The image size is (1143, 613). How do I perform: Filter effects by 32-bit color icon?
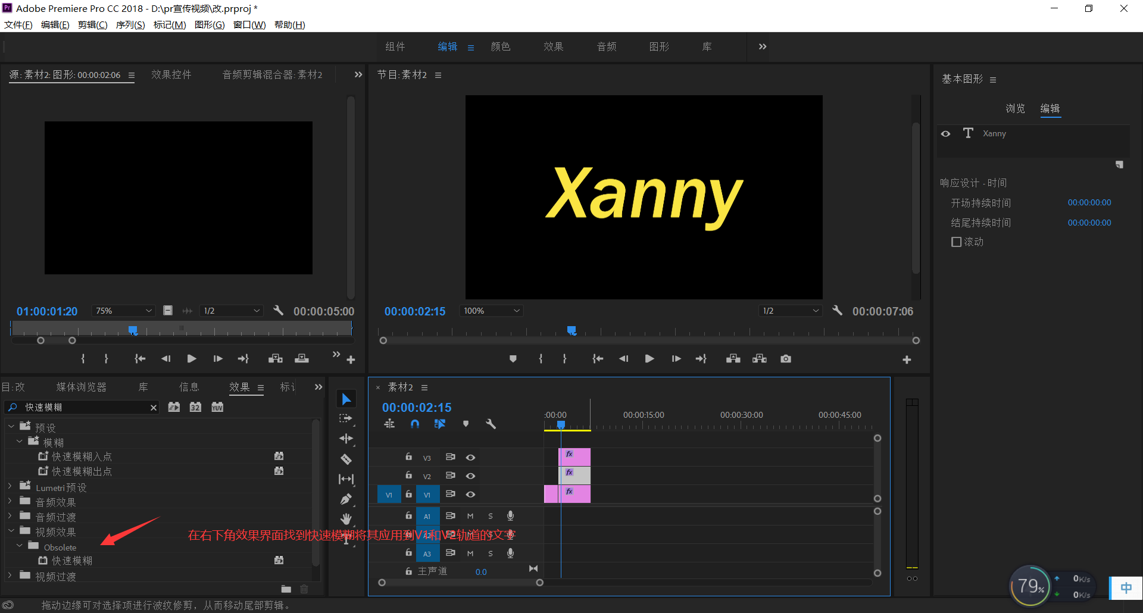[x=195, y=407]
